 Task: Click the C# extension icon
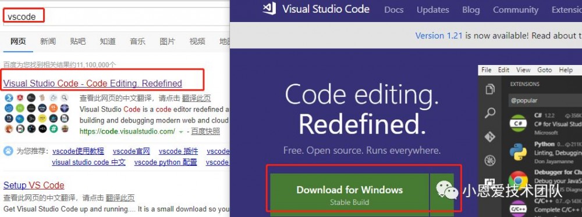pos(518,124)
